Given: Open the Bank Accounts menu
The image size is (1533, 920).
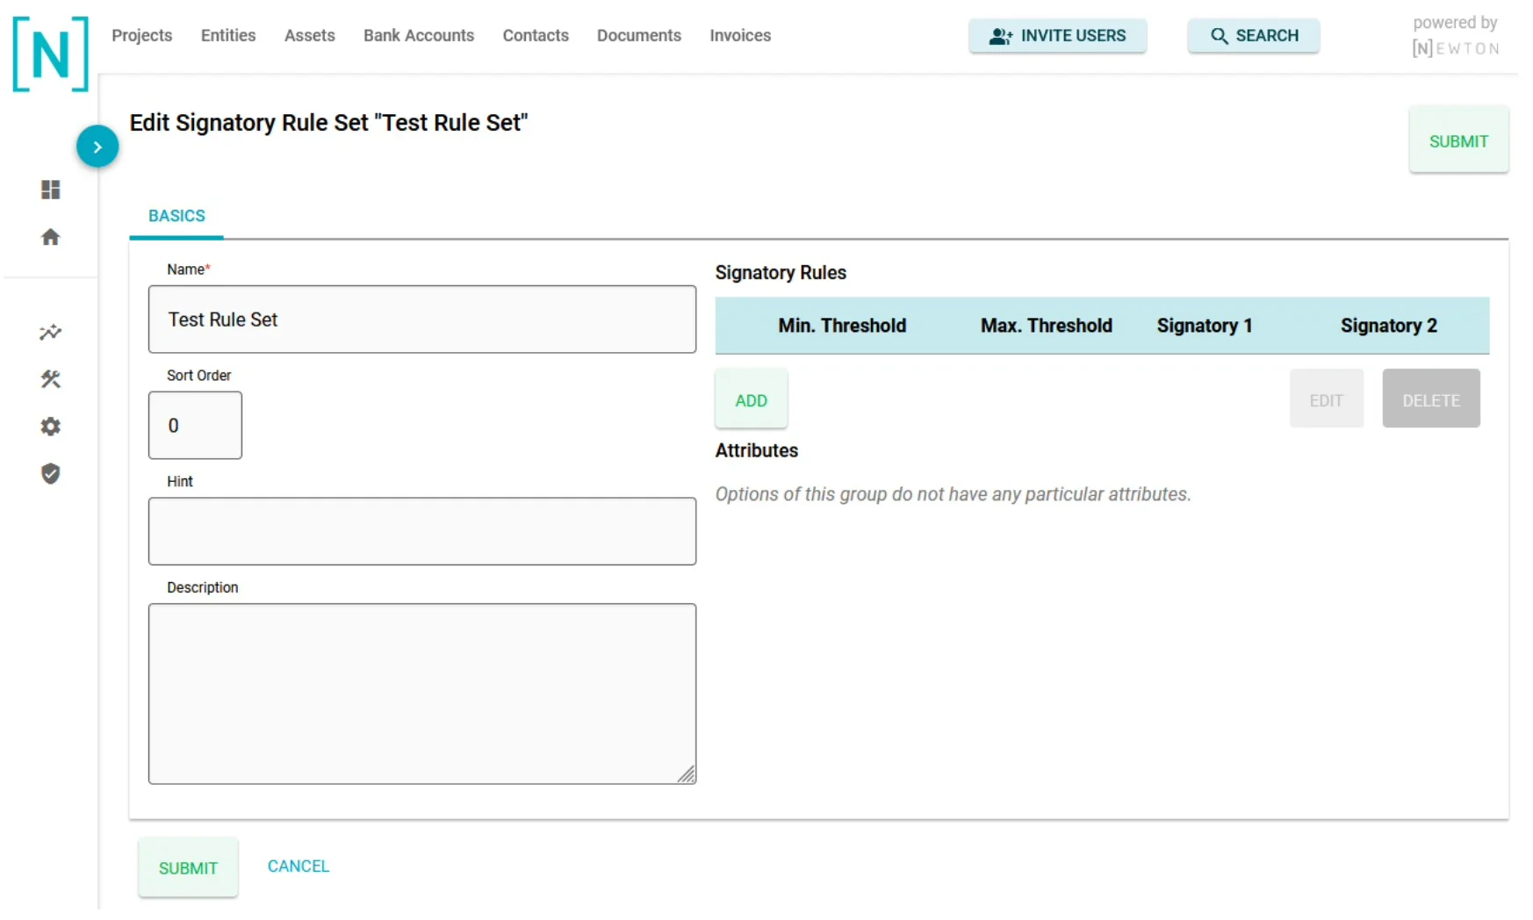Looking at the screenshot, I should click(x=419, y=36).
